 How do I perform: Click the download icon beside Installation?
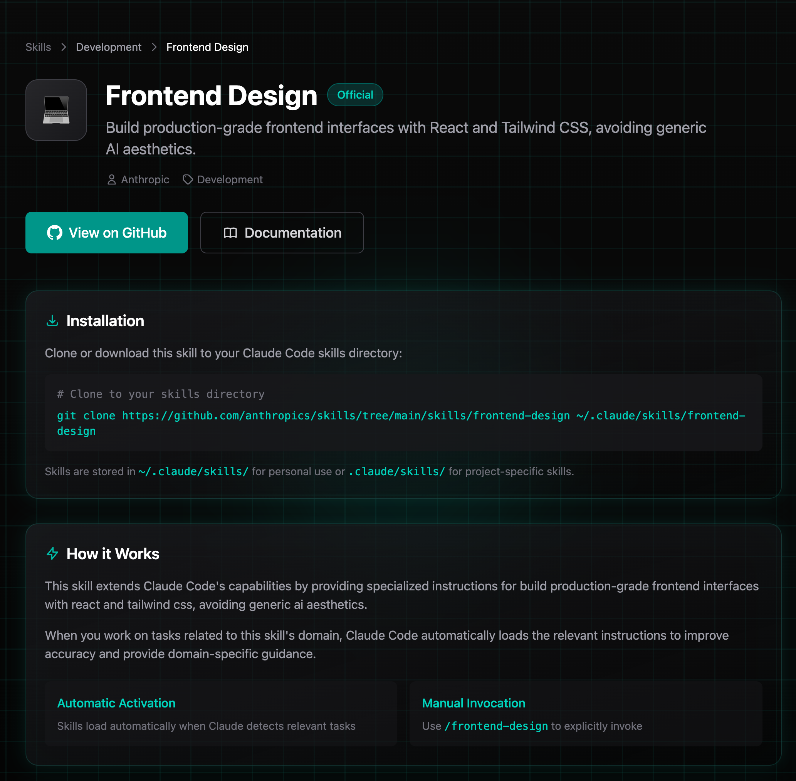52,321
